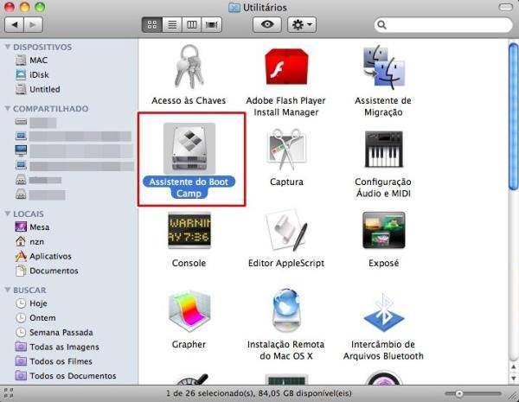The image size is (519, 402).
Task: Collapse the LOCAIS sidebar section
Action: (x=8, y=214)
